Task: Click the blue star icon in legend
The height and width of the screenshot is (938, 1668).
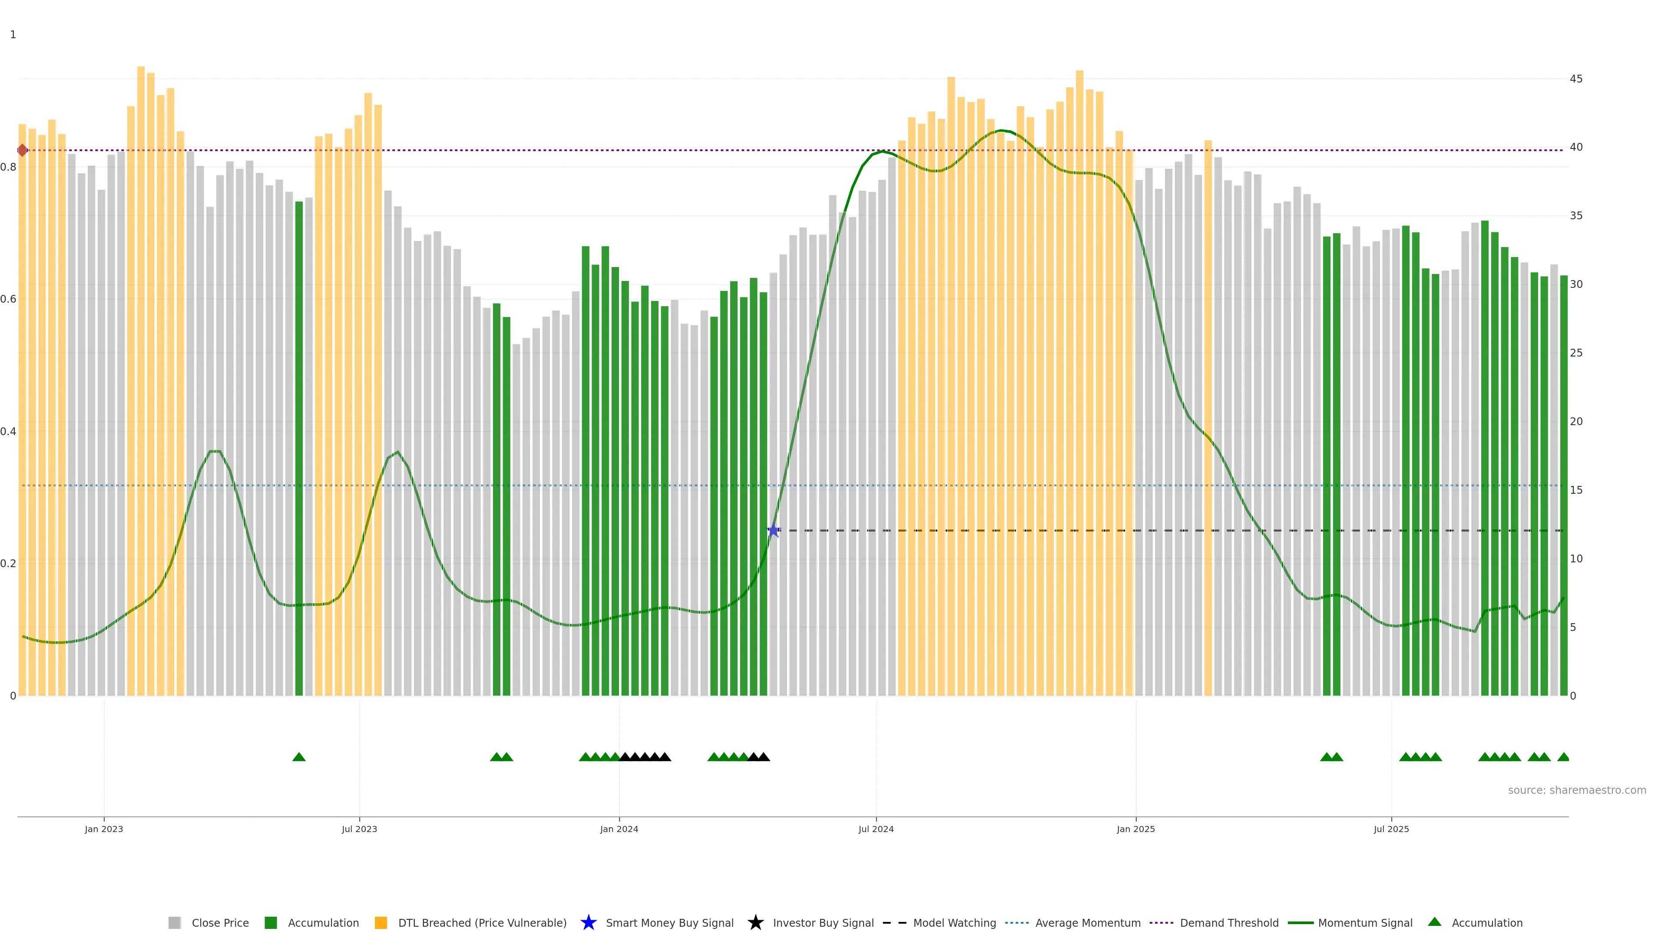Action: point(588,922)
